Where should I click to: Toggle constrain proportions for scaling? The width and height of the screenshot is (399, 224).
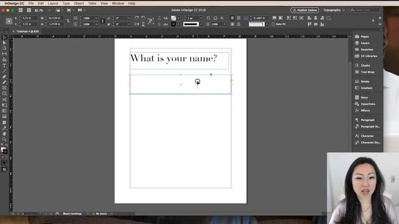[x=102, y=21]
